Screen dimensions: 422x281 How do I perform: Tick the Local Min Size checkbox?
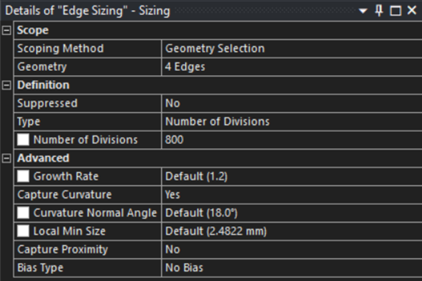(23, 231)
